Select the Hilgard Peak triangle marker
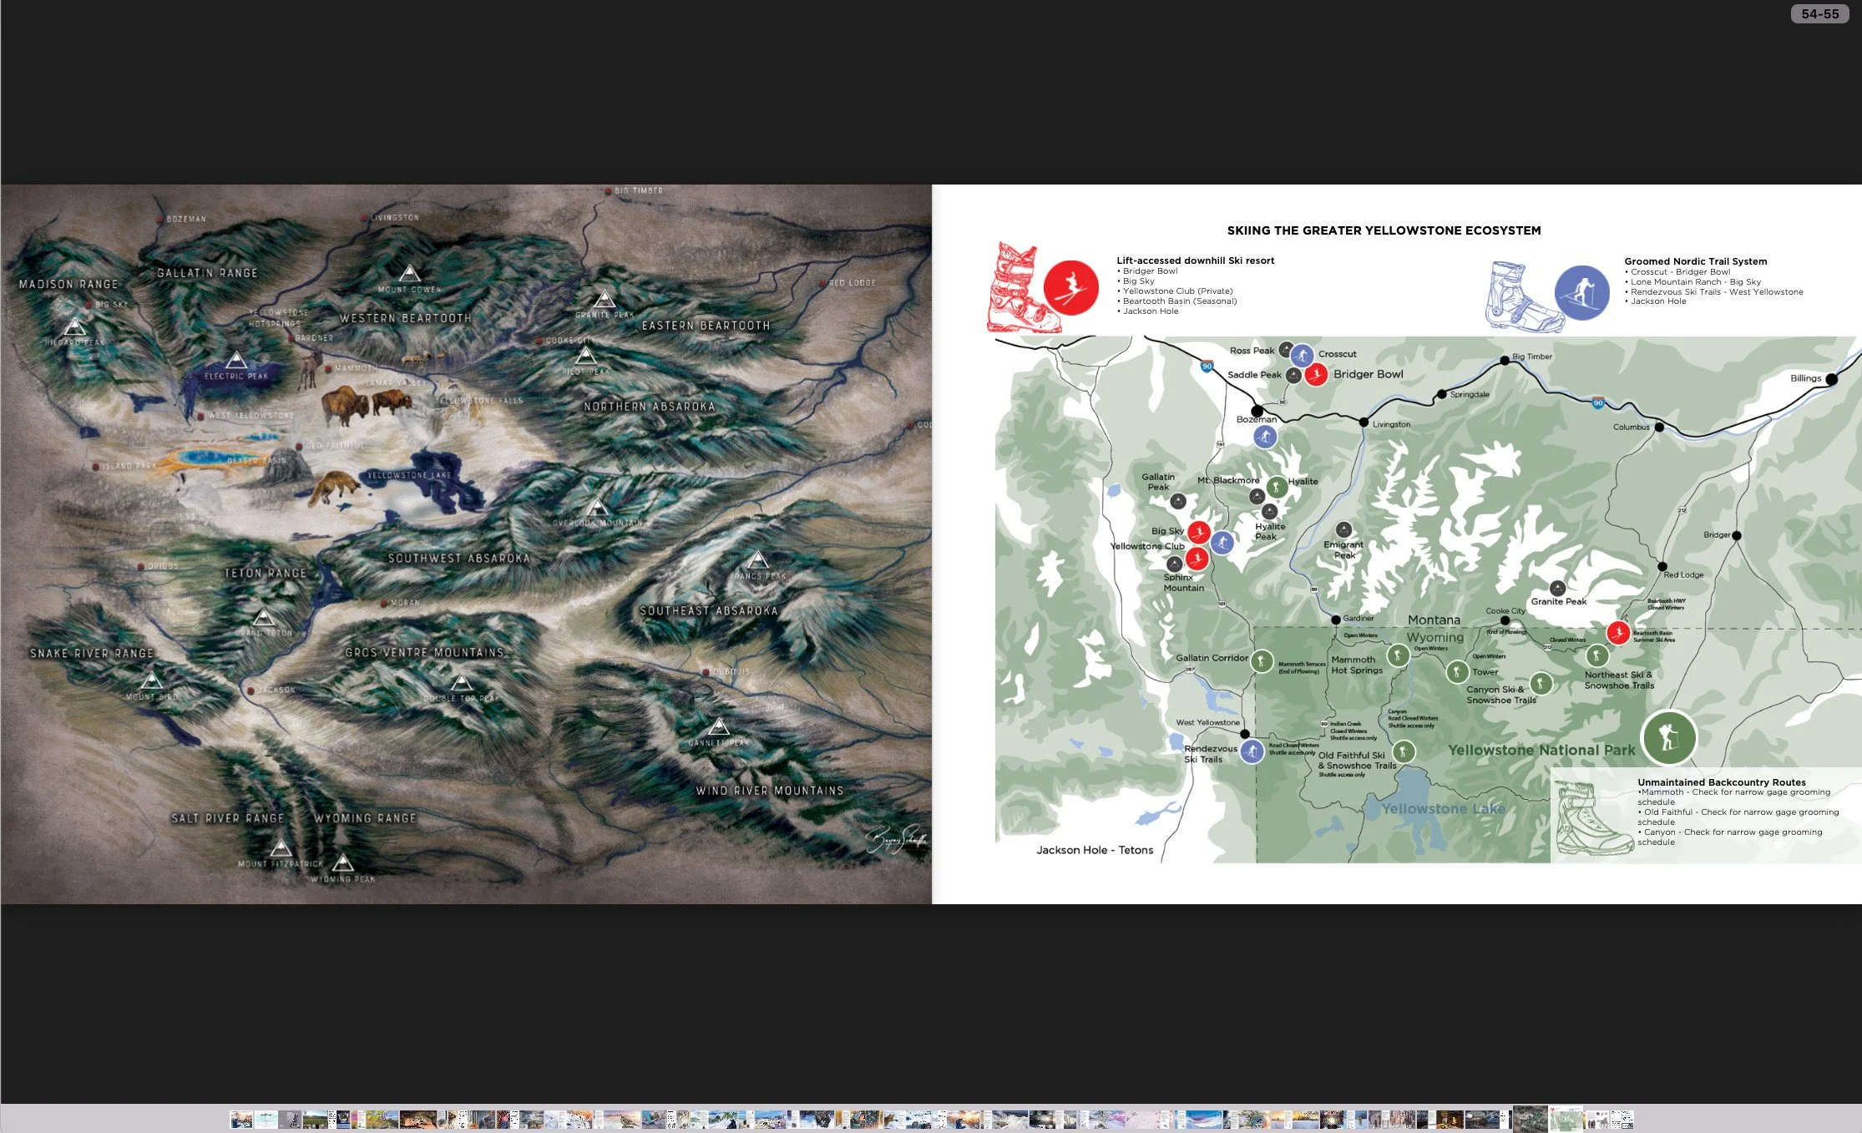Image resolution: width=1862 pixels, height=1133 pixels. click(75, 326)
